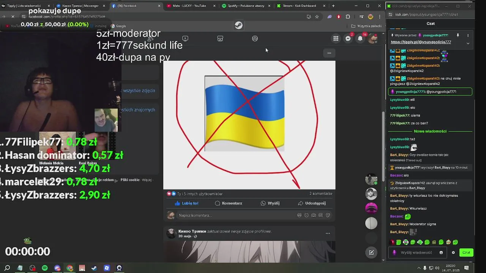Click emoji icon in comment field
The height and width of the screenshot is (273, 486).
[306, 215]
